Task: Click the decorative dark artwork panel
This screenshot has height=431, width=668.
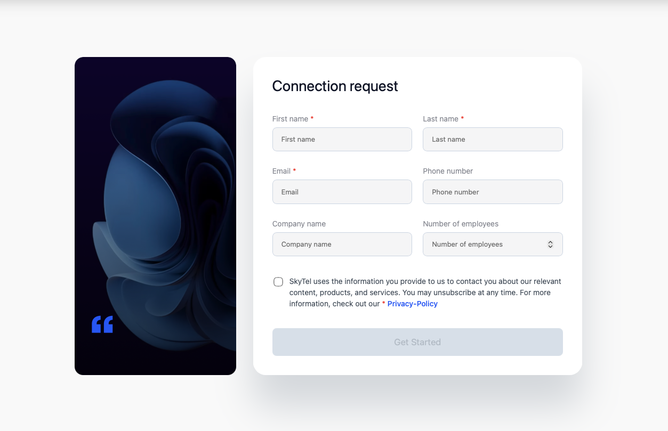Action: tap(155, 215)
